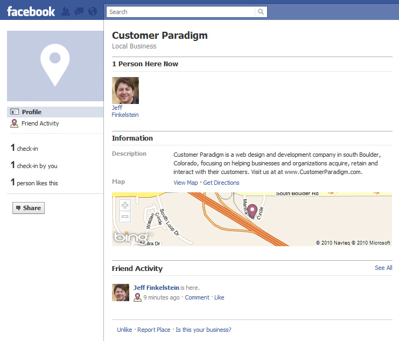This screenshot has width=399, height=341.
Task: Click the Report Place link
Action: [153, 330]
